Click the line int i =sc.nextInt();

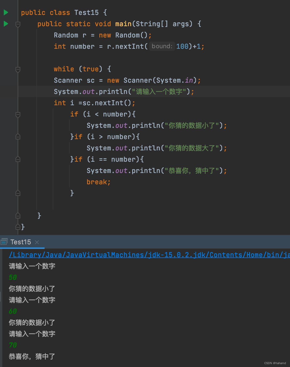[x=94, y=103]
